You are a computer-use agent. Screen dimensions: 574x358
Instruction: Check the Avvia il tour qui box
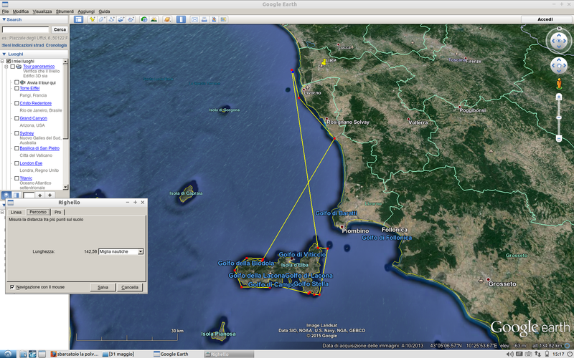(x=17, y=82)
